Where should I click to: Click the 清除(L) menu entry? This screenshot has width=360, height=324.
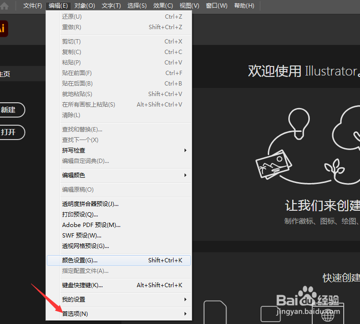pos(119,115)
